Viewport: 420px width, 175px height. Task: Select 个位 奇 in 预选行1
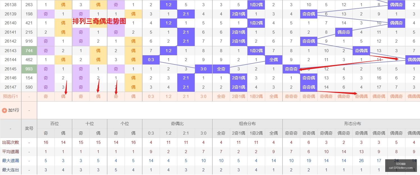pyautogui.click(x=116, y=96)
